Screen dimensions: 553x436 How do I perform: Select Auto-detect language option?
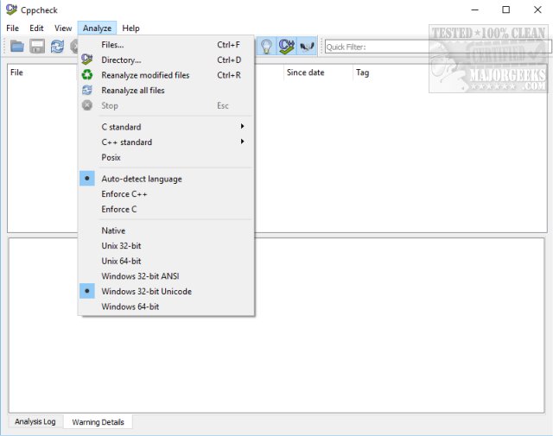pos(166,179)
